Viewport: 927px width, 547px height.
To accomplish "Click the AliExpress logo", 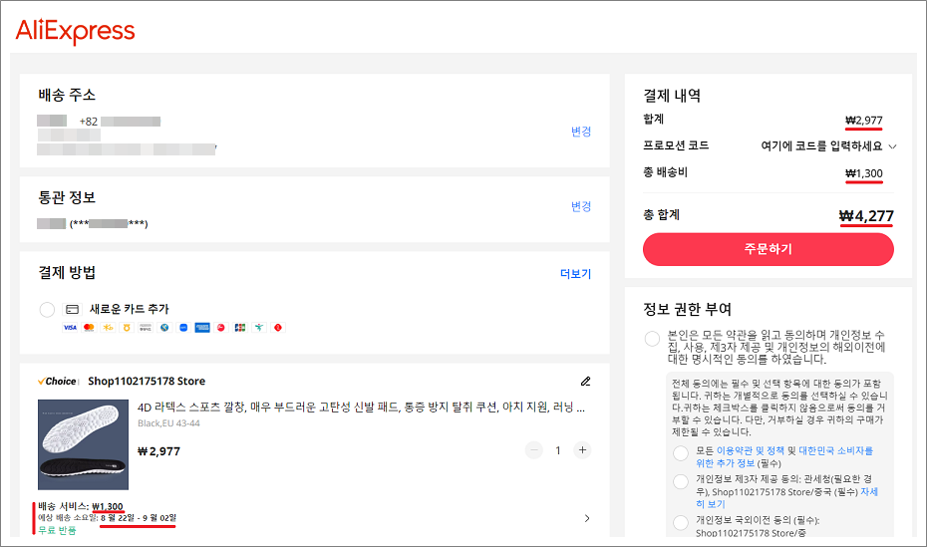I will [x=75, y=31].
